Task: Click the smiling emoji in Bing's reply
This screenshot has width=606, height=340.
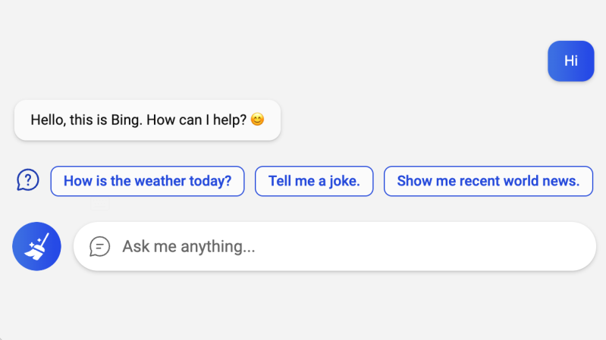Action: (257, 119)
